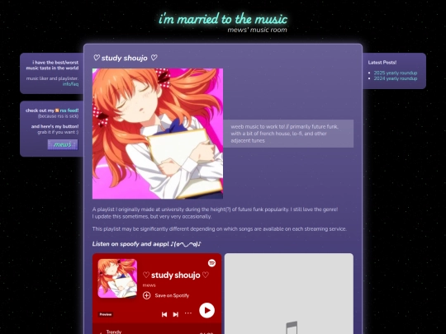The image size is (446, 334).
Task: Click 'i have the best/worst music taste' text
Action: pos(52,65)
